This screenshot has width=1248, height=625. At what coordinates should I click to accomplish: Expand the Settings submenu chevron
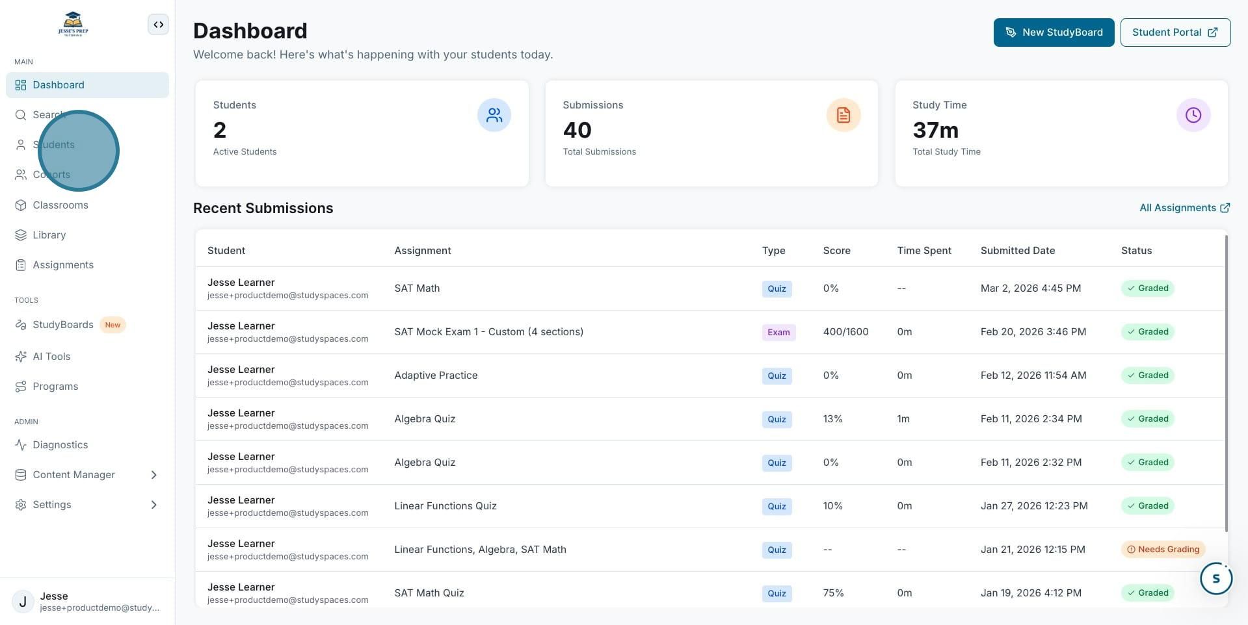(154, 505)
